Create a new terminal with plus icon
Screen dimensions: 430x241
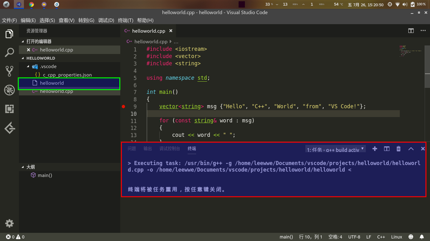click(375, 149)
